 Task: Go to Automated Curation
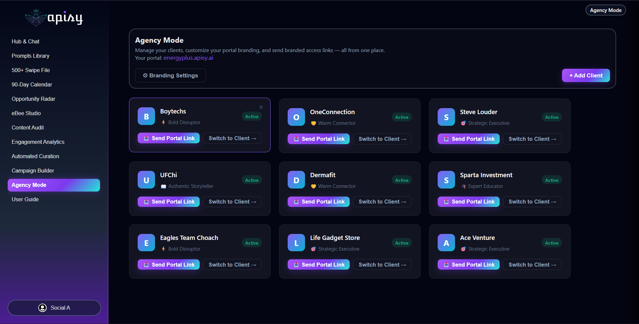tap(54, 156)
